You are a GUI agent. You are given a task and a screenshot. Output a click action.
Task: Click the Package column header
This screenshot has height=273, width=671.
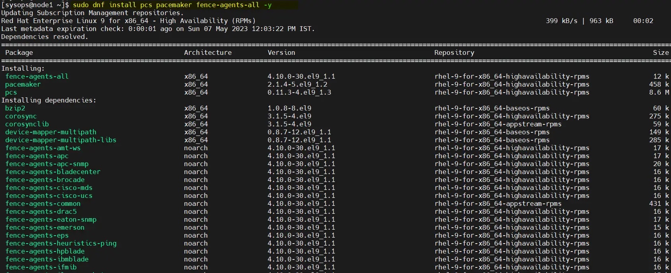(x=19, y=52)
